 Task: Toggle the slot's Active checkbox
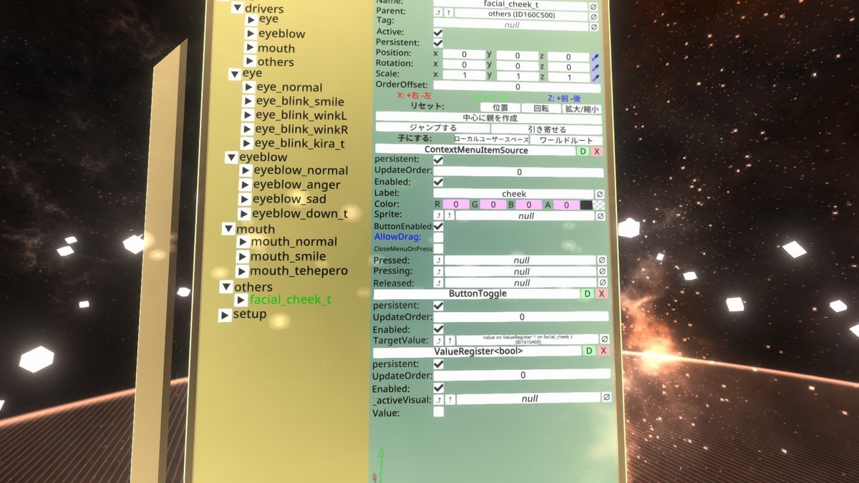click(x=438, y=33)
